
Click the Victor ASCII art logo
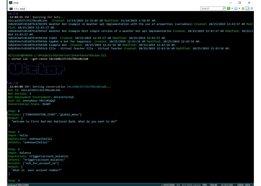pos(36,69)
